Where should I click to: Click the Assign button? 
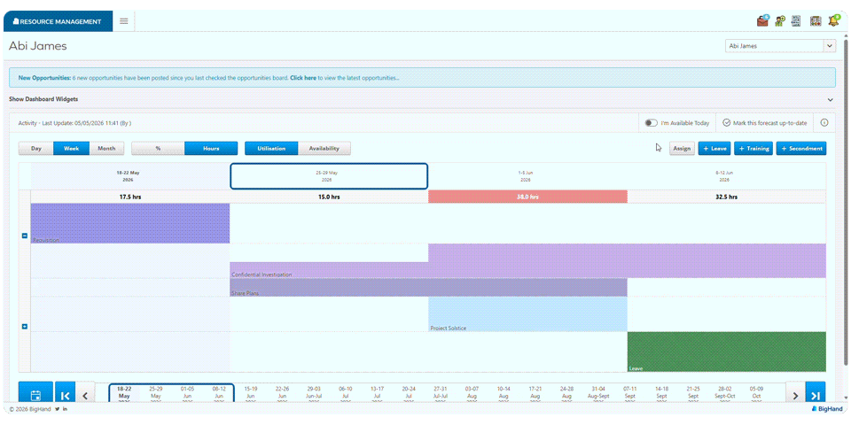(682, 148)
